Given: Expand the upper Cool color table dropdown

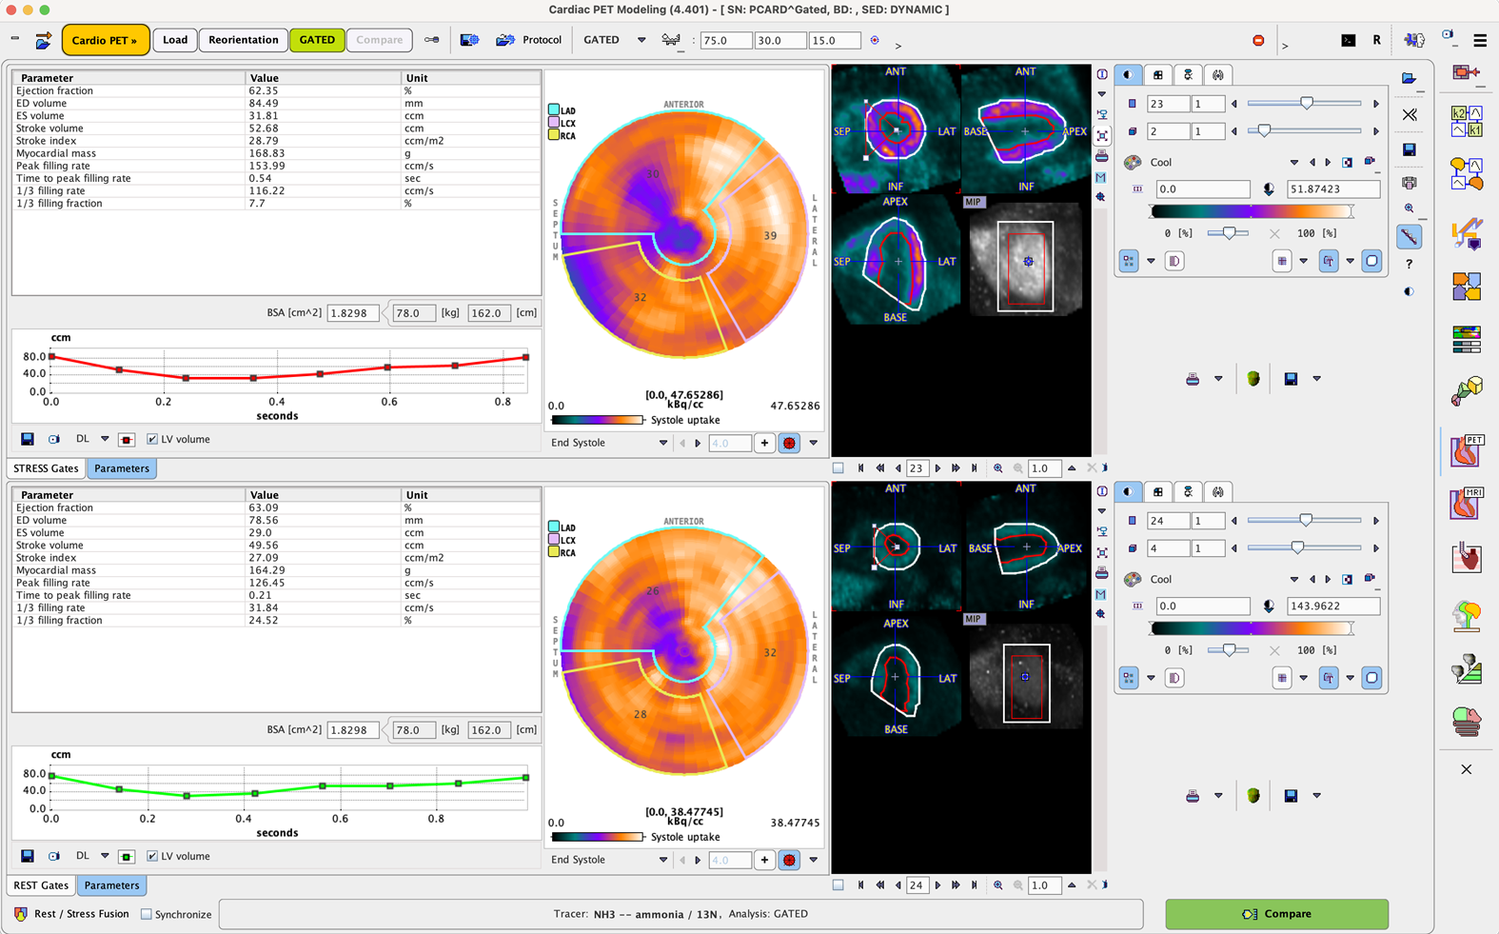Looking at the screenshot, I should (1293, 163).
